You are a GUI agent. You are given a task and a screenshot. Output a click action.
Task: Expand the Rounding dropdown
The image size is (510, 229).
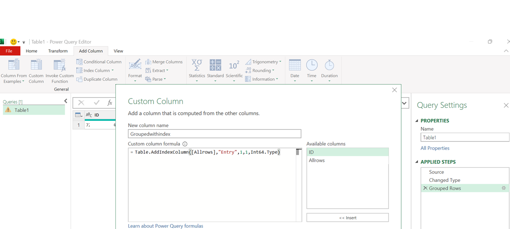point(260,70)
